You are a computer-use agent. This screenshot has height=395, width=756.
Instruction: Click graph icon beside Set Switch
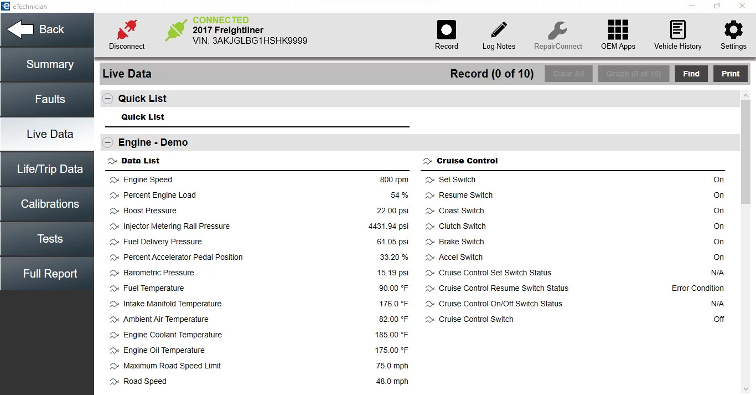coord(429,180)
